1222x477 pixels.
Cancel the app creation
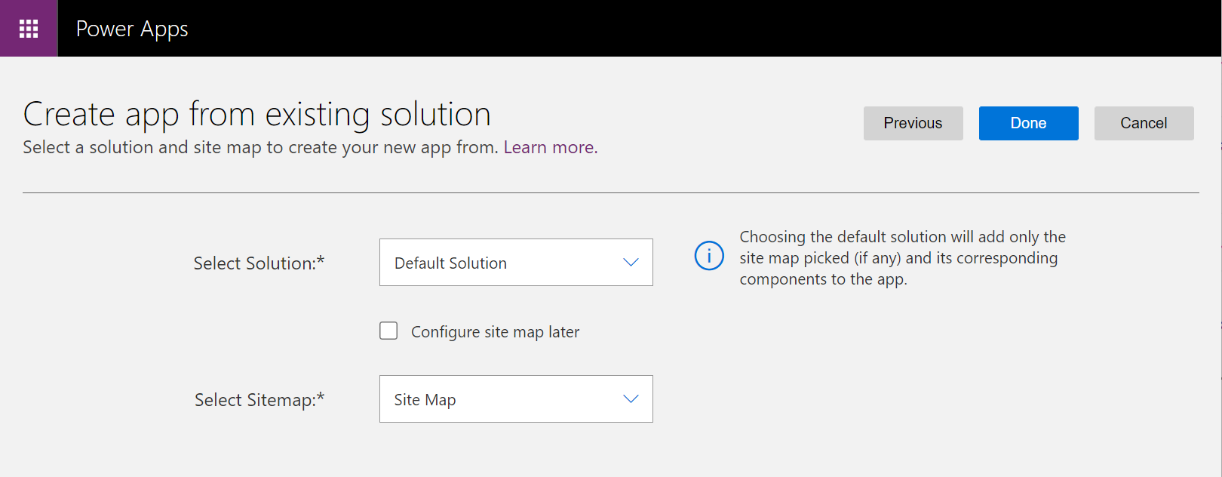[x=1144, y=123]
